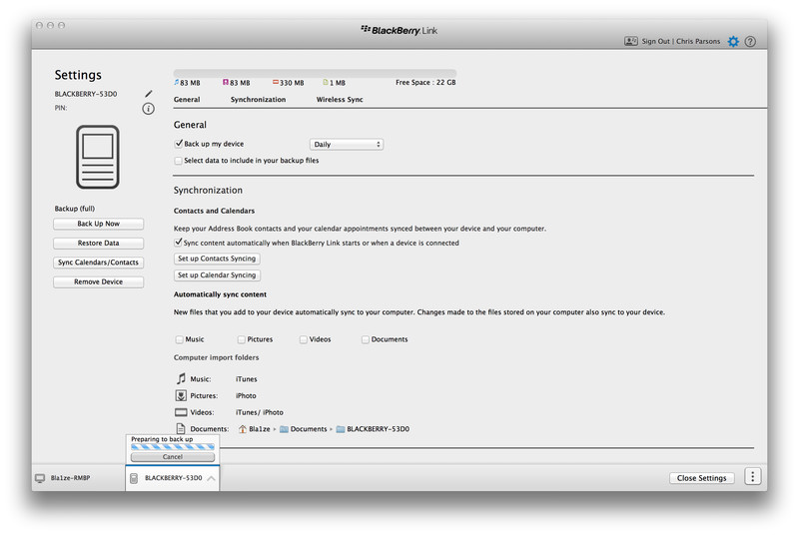Image resolution: width=799 pixels, height=535 pixels.
Task: Click the pencil edit device name icon
Action: click(148, 94)
